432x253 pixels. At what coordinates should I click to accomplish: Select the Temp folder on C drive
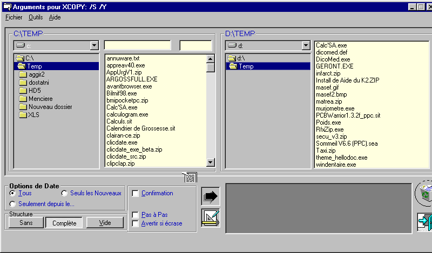click(x=57, y=66)
